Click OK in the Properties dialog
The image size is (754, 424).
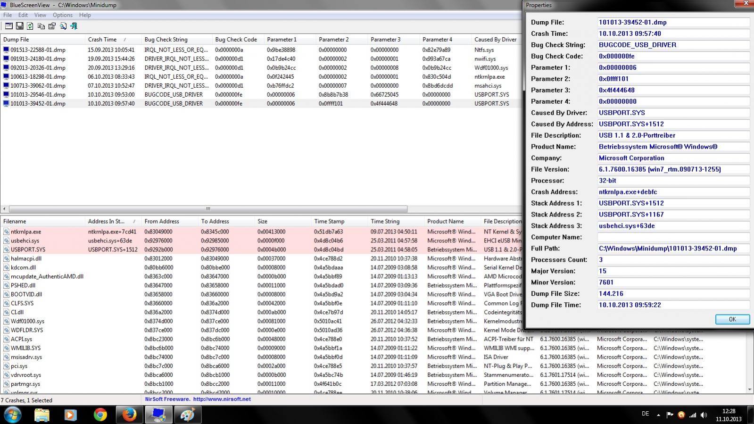pyautogui.click(x=732, y=319)
